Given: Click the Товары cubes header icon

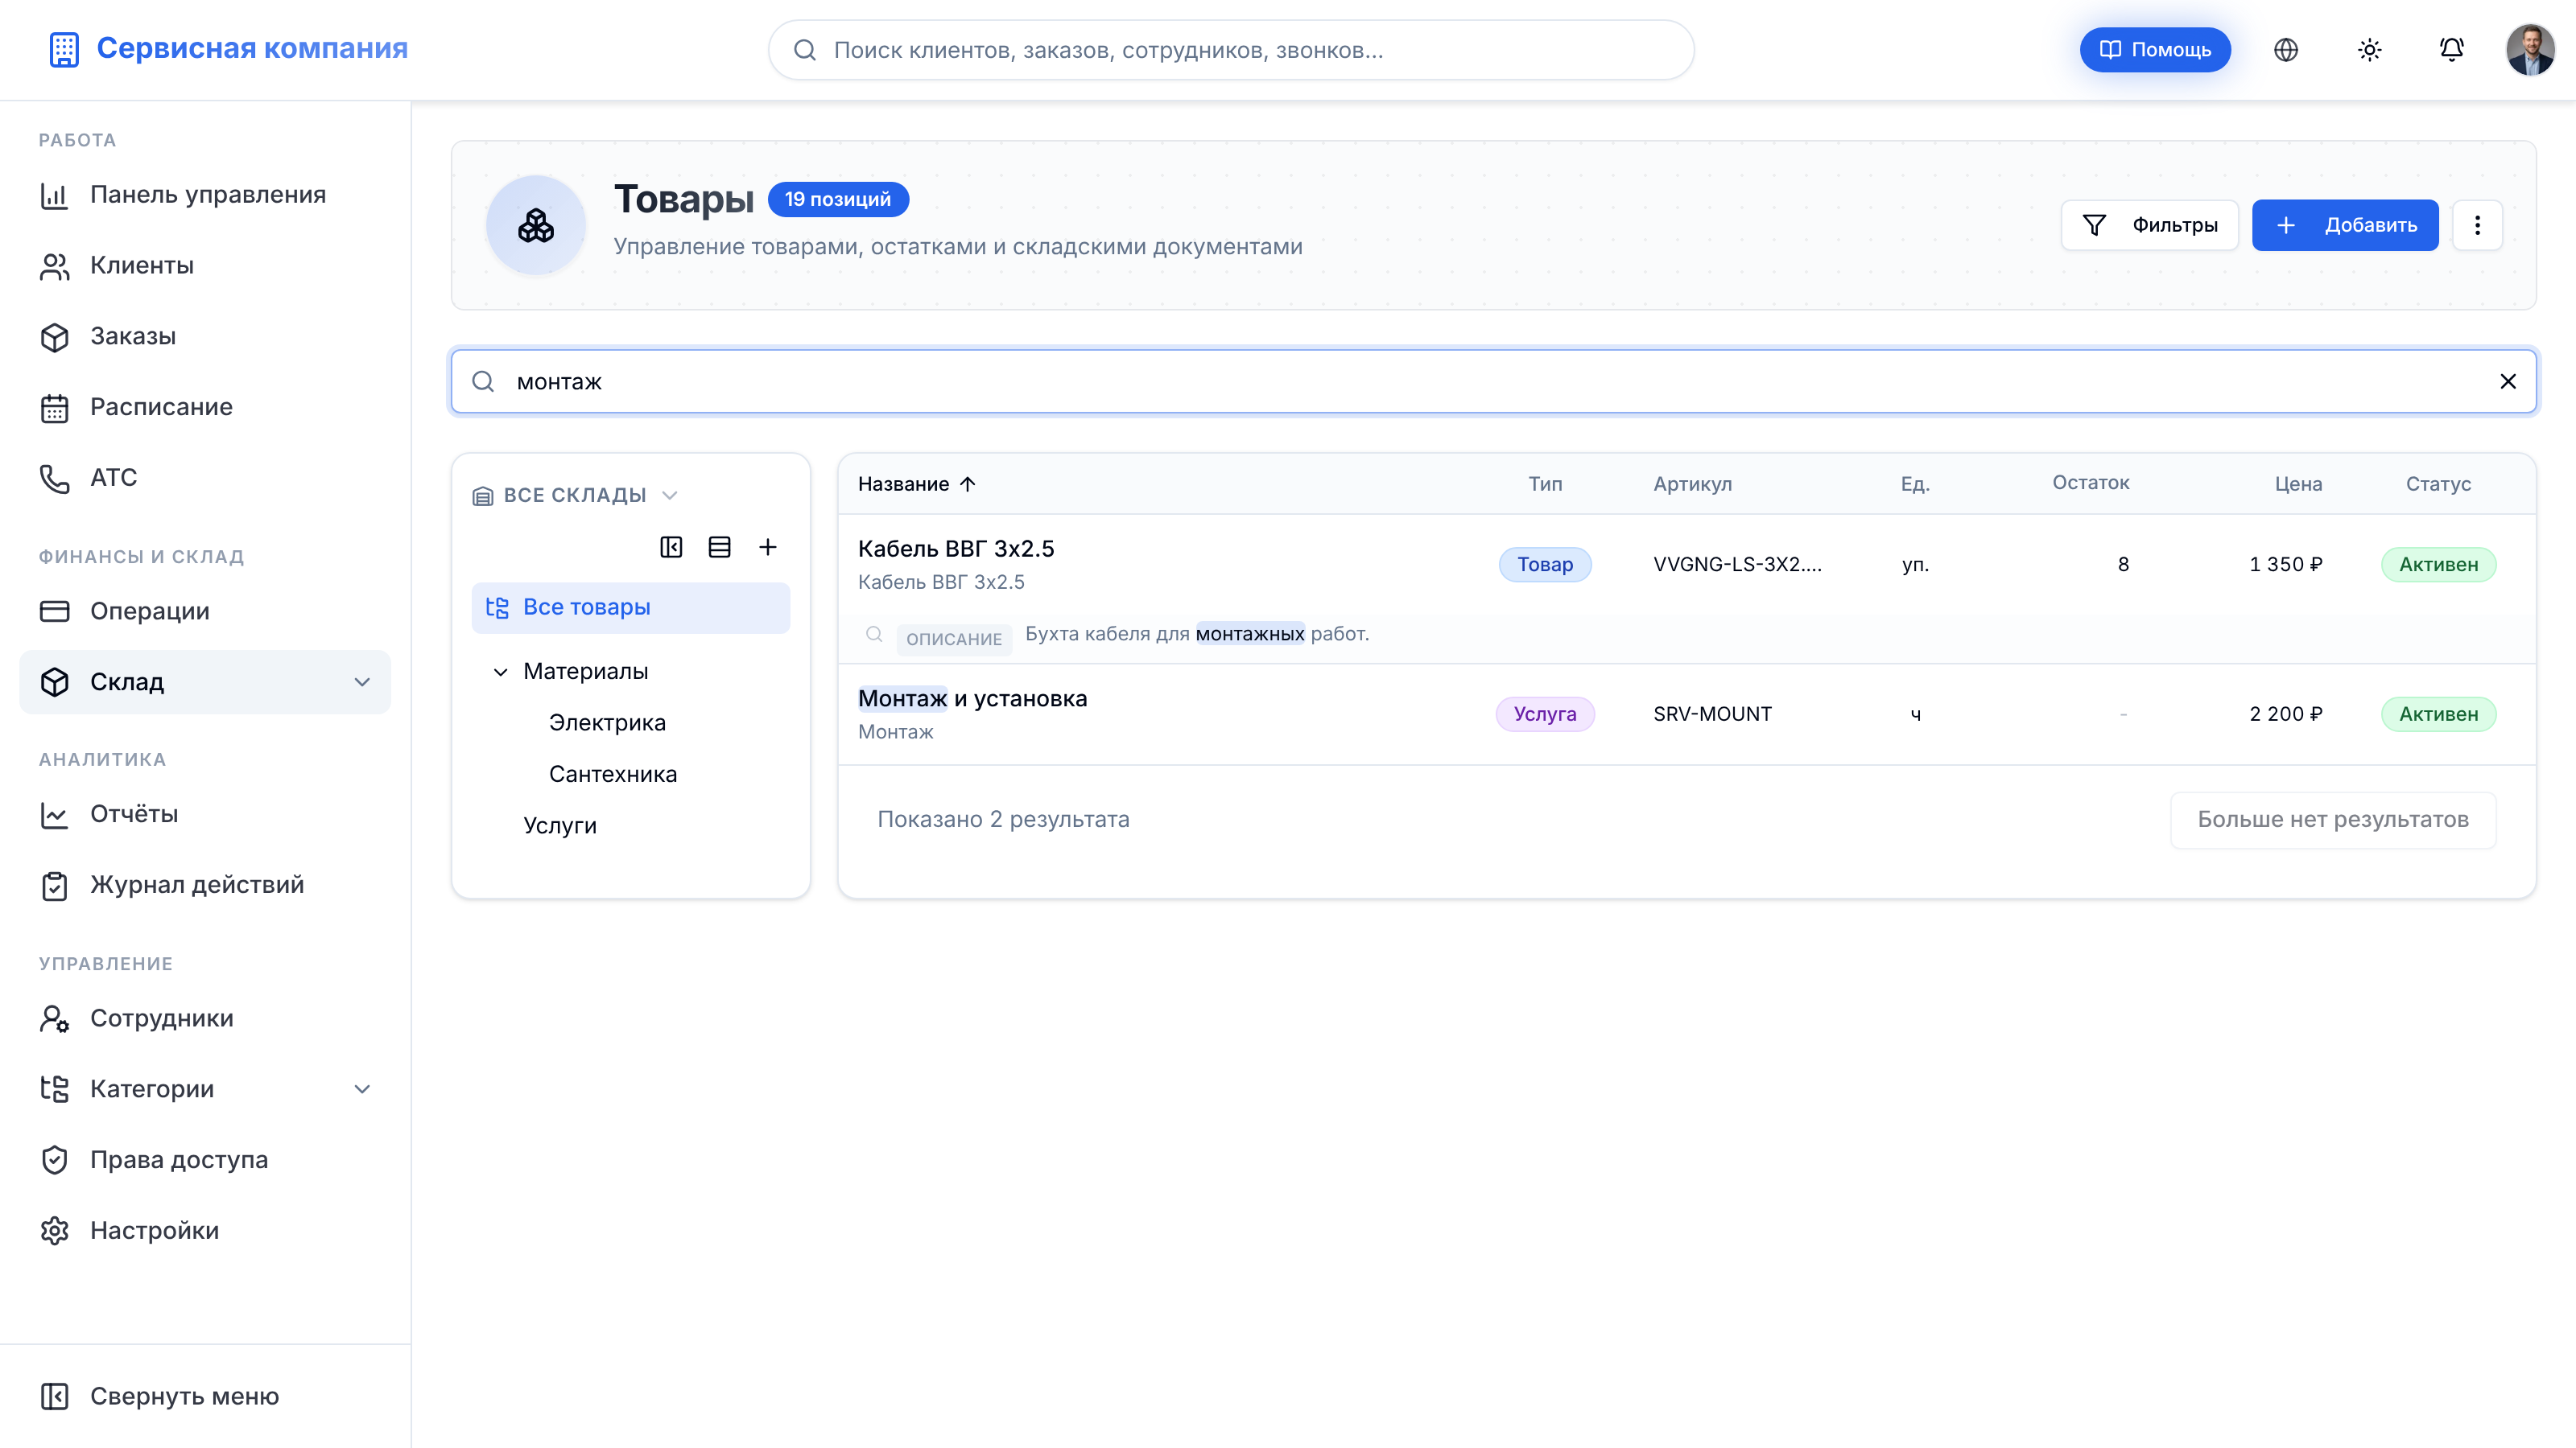Looking at the screenshot, I should pos(536,226).
